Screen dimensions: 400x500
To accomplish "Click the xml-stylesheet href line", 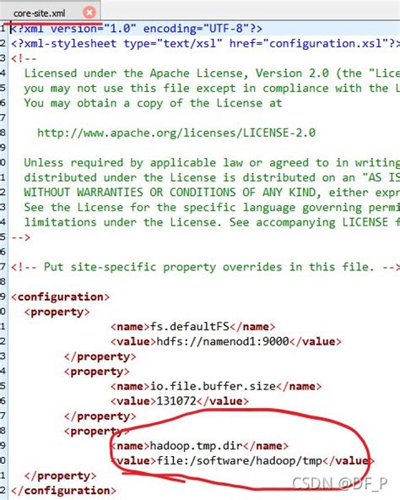I will (205, 43).
